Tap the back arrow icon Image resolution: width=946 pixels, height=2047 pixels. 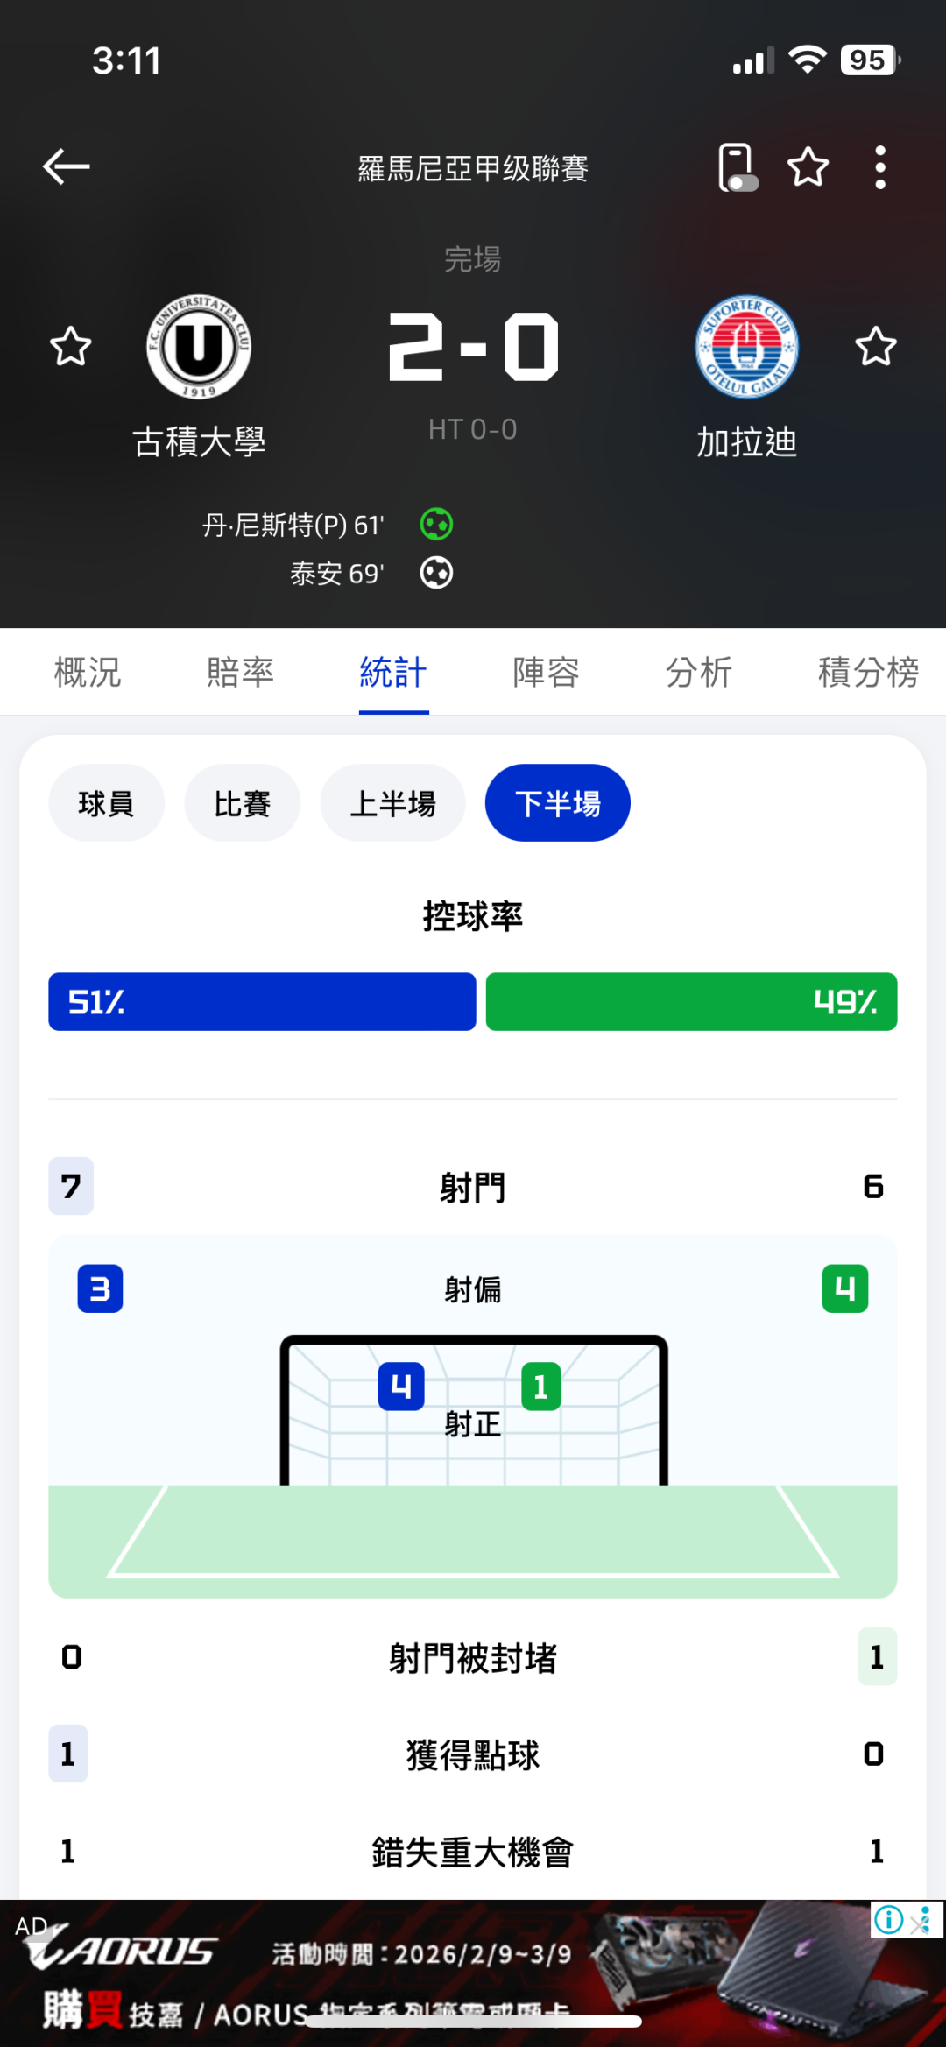coord(67,166)
